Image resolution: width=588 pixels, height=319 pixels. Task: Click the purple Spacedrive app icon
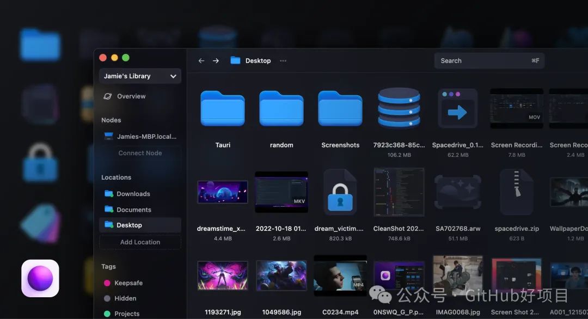coord(40,279)
